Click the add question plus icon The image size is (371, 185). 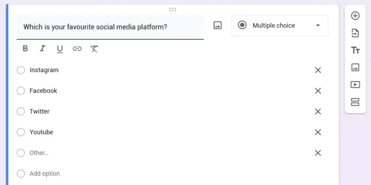355,16
